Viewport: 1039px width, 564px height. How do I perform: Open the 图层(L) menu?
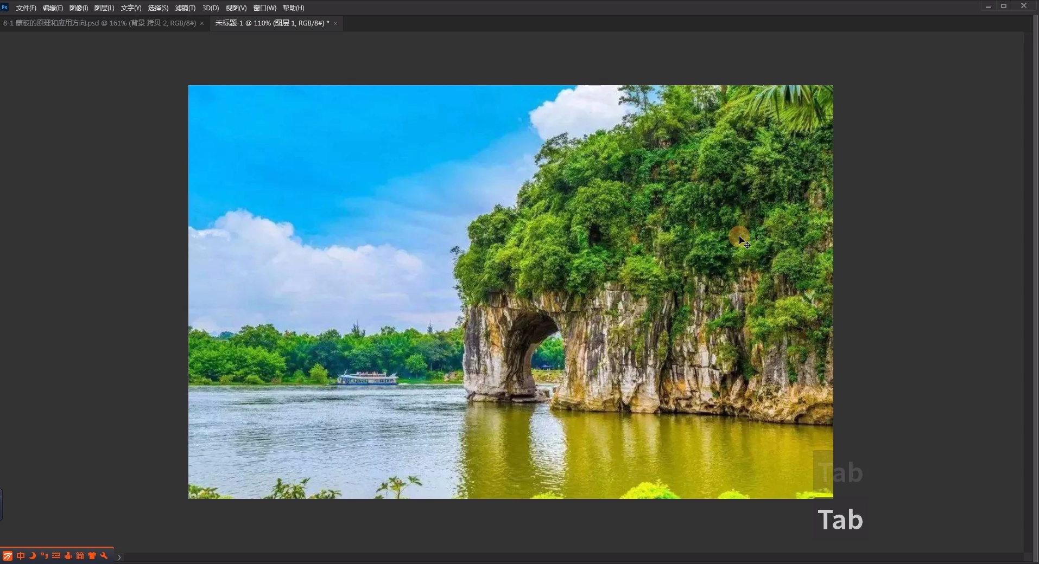click(104, 8)
